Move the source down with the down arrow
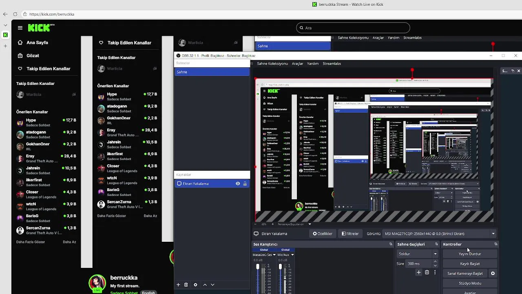Image resolution: width=522 pixels, height=294 pixels. pos(212,285)
